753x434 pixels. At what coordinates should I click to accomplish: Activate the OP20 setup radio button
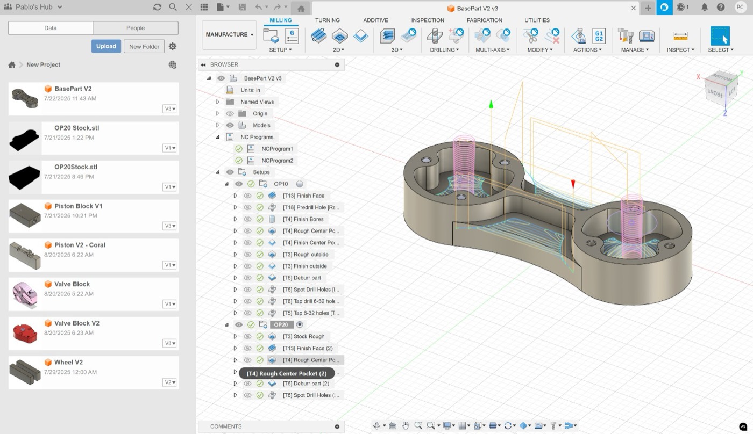[300, 324]
